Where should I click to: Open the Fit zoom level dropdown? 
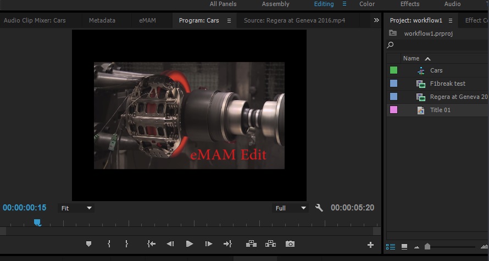(76, 208)
